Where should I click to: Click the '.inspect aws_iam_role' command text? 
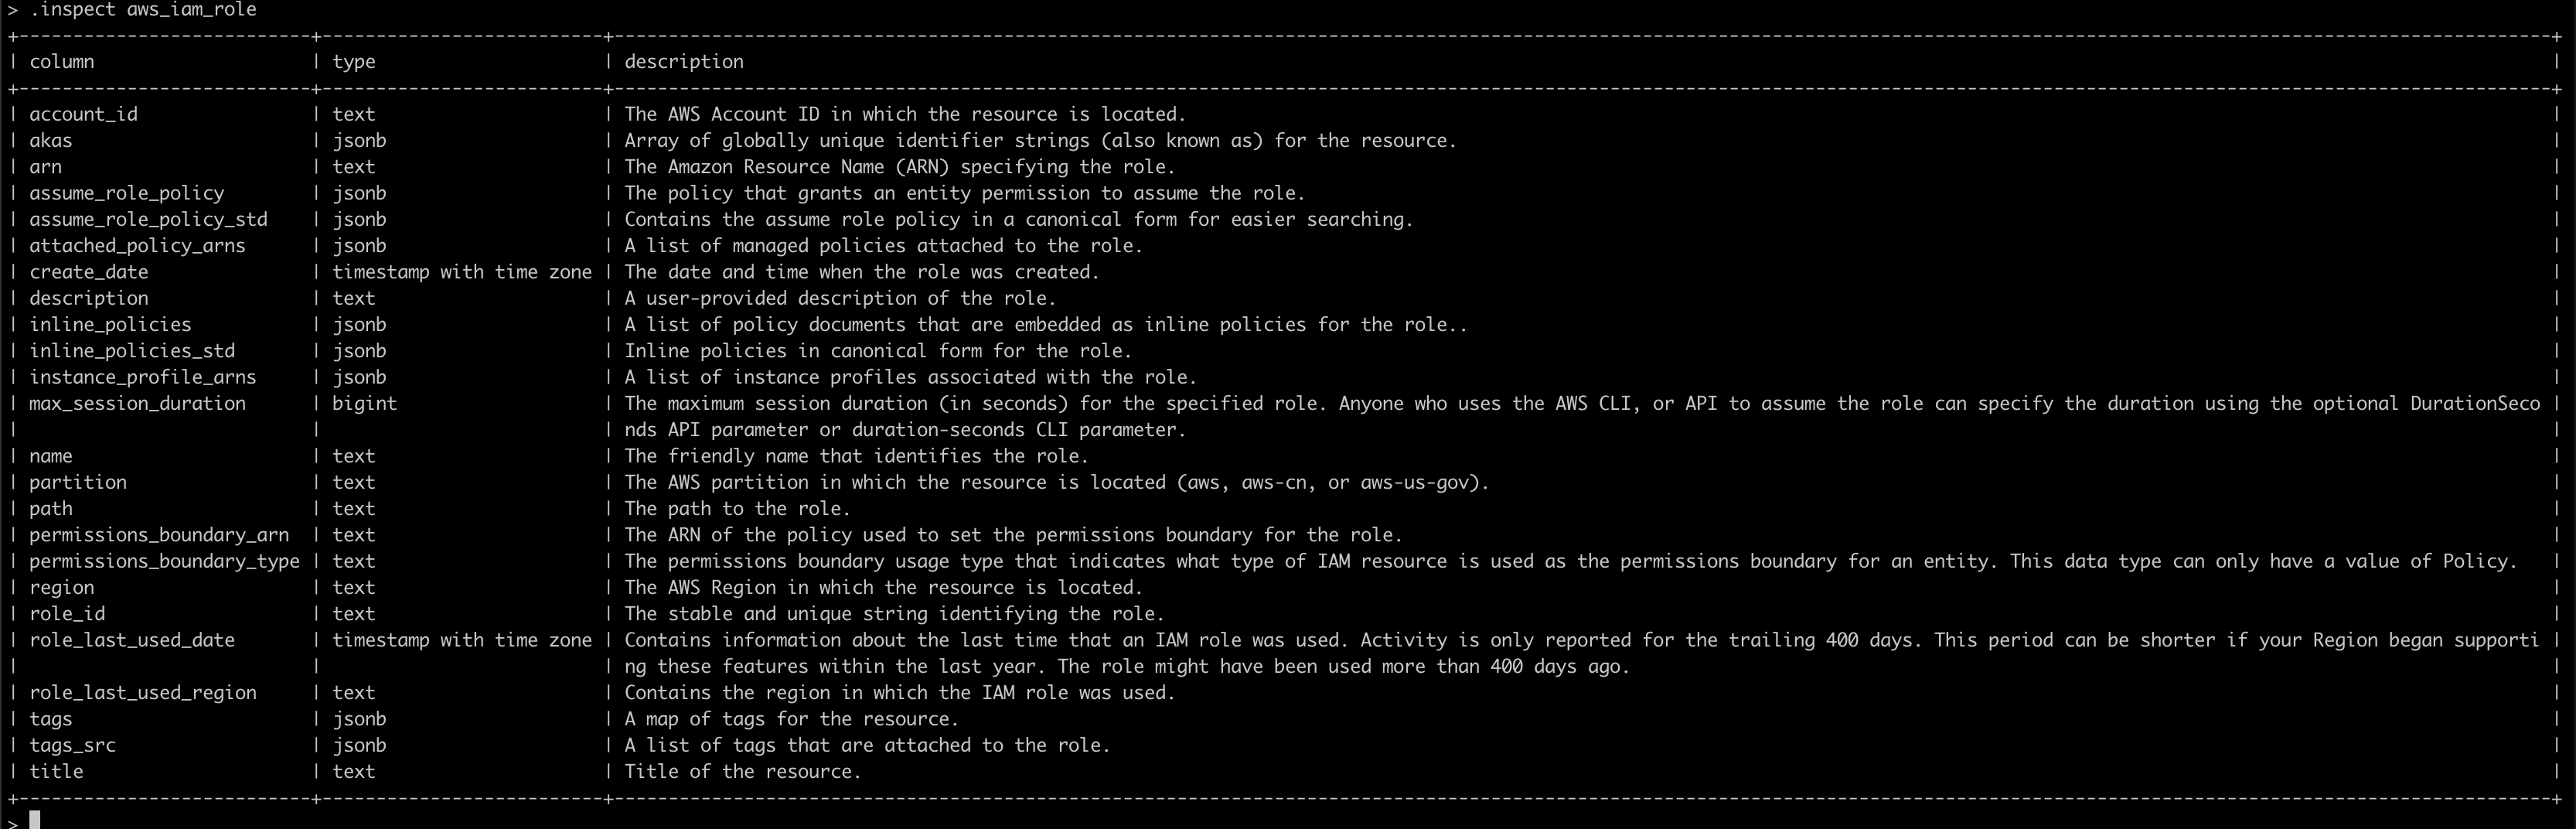(143, 10)
